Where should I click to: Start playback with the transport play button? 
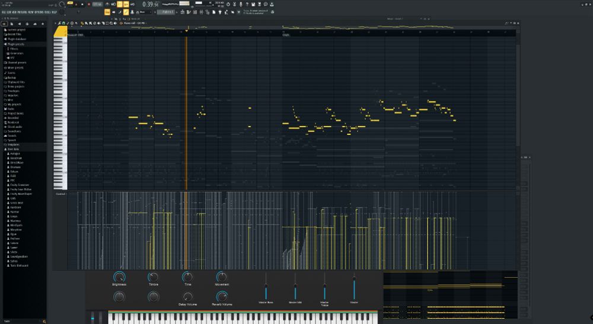pos(76,4)
